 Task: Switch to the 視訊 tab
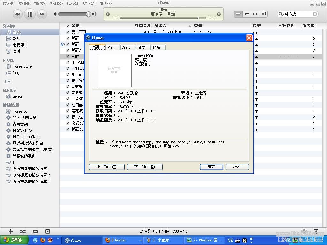point(128,48)
